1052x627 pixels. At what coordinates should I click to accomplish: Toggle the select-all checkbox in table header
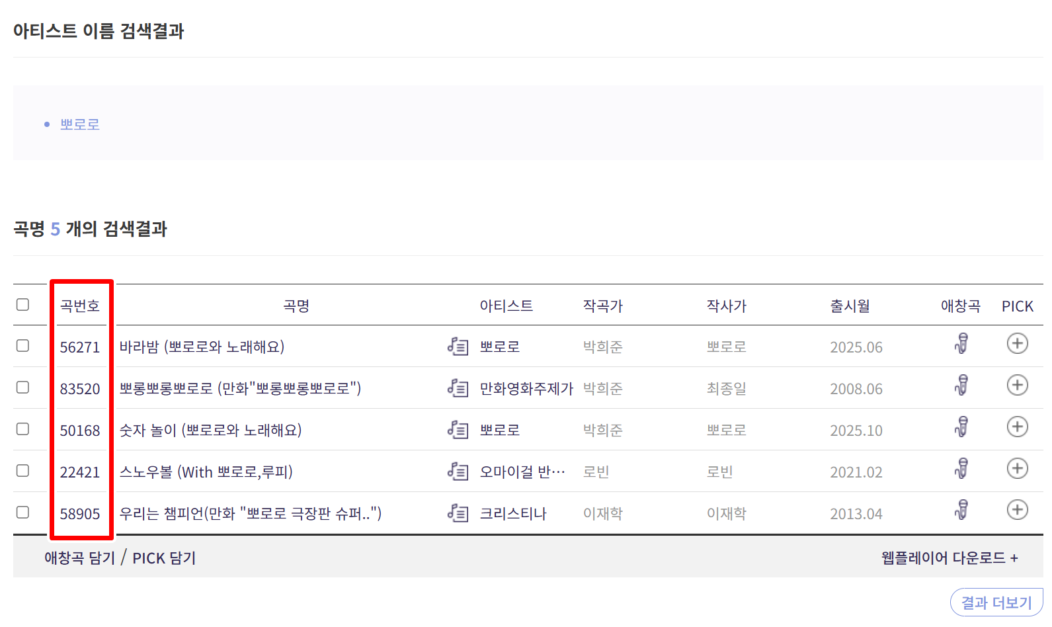point(23,304)
